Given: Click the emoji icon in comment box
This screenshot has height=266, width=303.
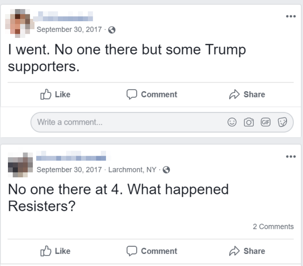Looking at the screenshot, I should click(232, 122).
